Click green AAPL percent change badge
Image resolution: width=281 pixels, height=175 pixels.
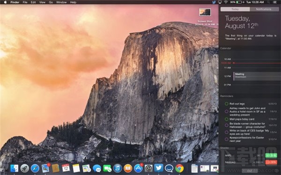tap(271, 155)
